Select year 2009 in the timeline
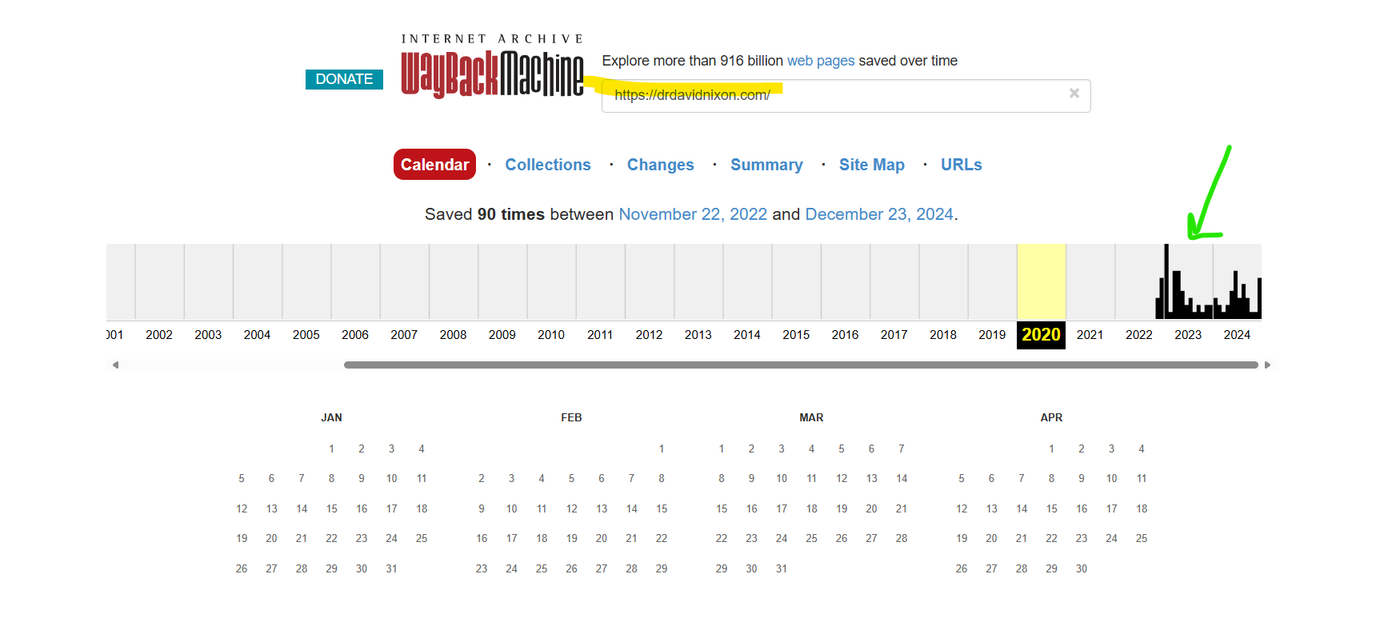This screenshot has height=618, width=1396. [502, 335]
